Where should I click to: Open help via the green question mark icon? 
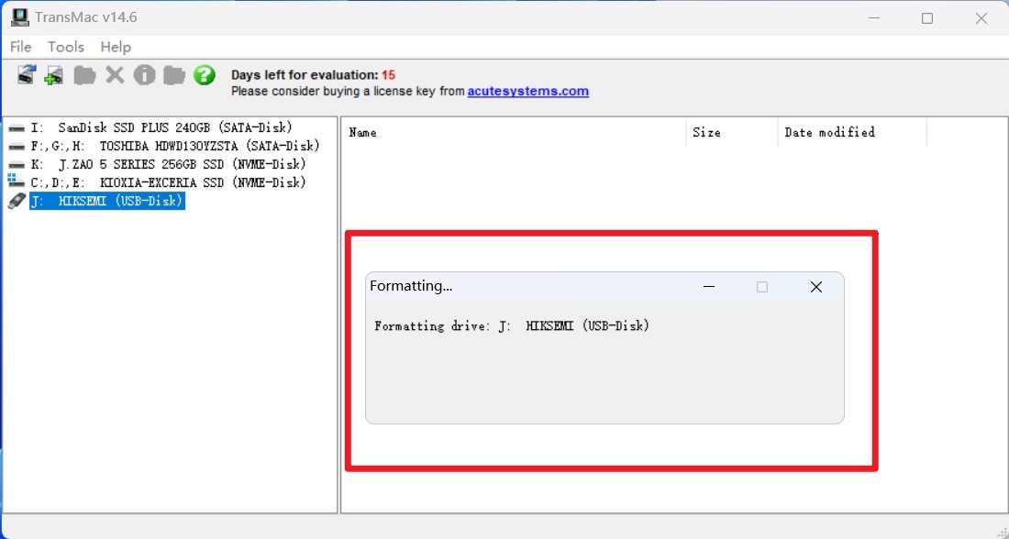(204, 75)
